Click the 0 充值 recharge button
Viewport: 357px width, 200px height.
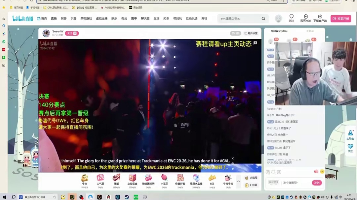click(x=251, y=185)
